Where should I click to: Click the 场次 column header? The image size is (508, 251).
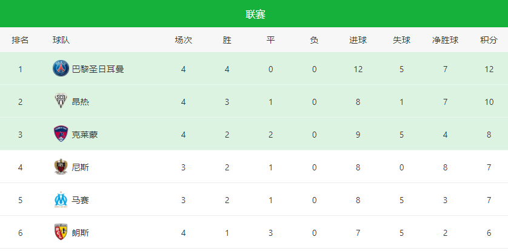[x=183, y=40]
